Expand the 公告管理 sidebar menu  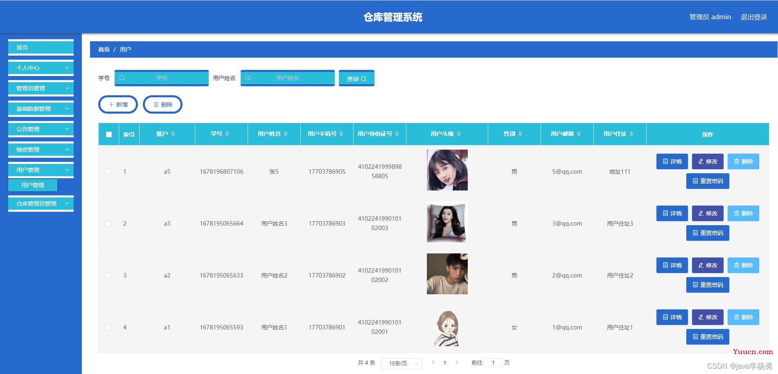41,129
